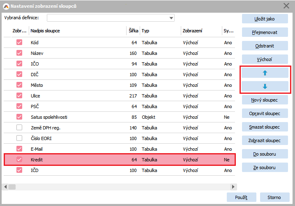Open the Vybraná definice dropdown
The width and height of the screenshot is (295, 206).
tap(171, 18)
